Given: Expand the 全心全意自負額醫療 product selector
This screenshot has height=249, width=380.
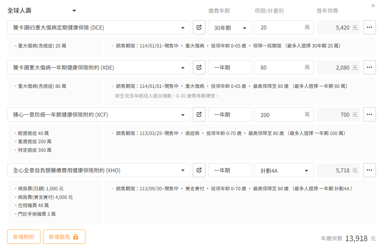Looking at the screenshot, I should (98, 170).
